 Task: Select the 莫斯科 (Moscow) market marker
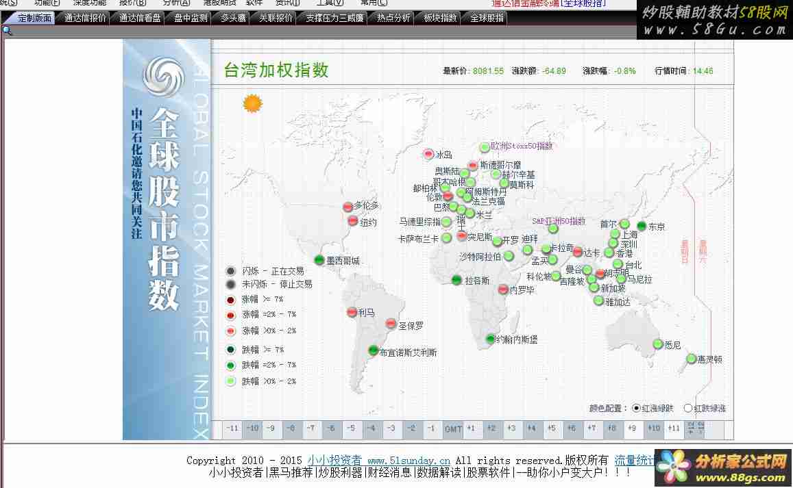tap(504, 184)
